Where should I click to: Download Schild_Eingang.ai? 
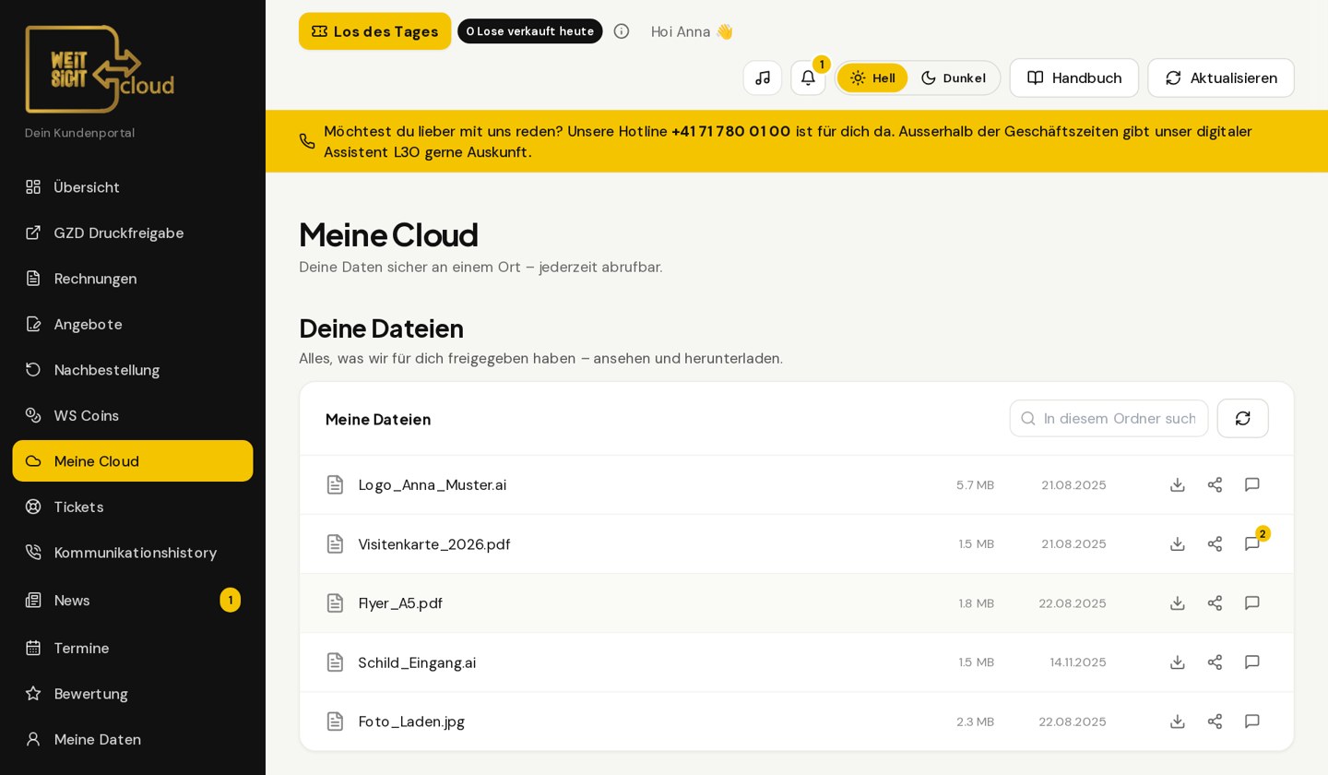(1177, 662)
